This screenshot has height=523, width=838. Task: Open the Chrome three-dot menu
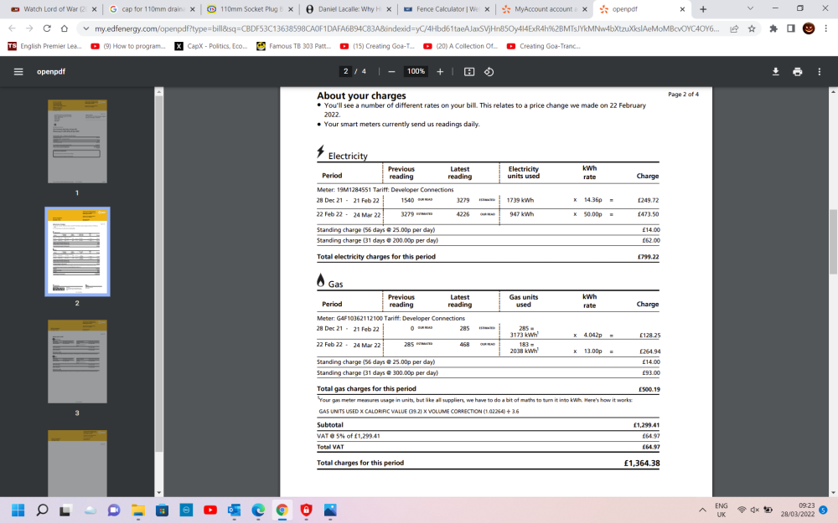pyautogui.click(x=825, y=28)
